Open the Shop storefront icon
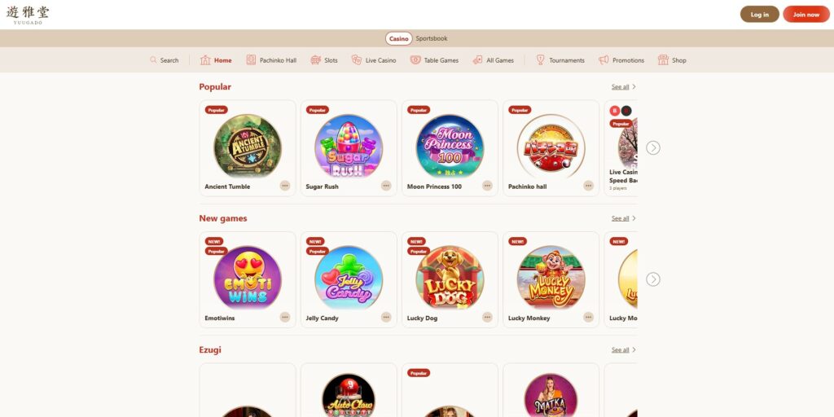Image resolution: width=834 pixels, height=417 pixels. click(663, 60)
